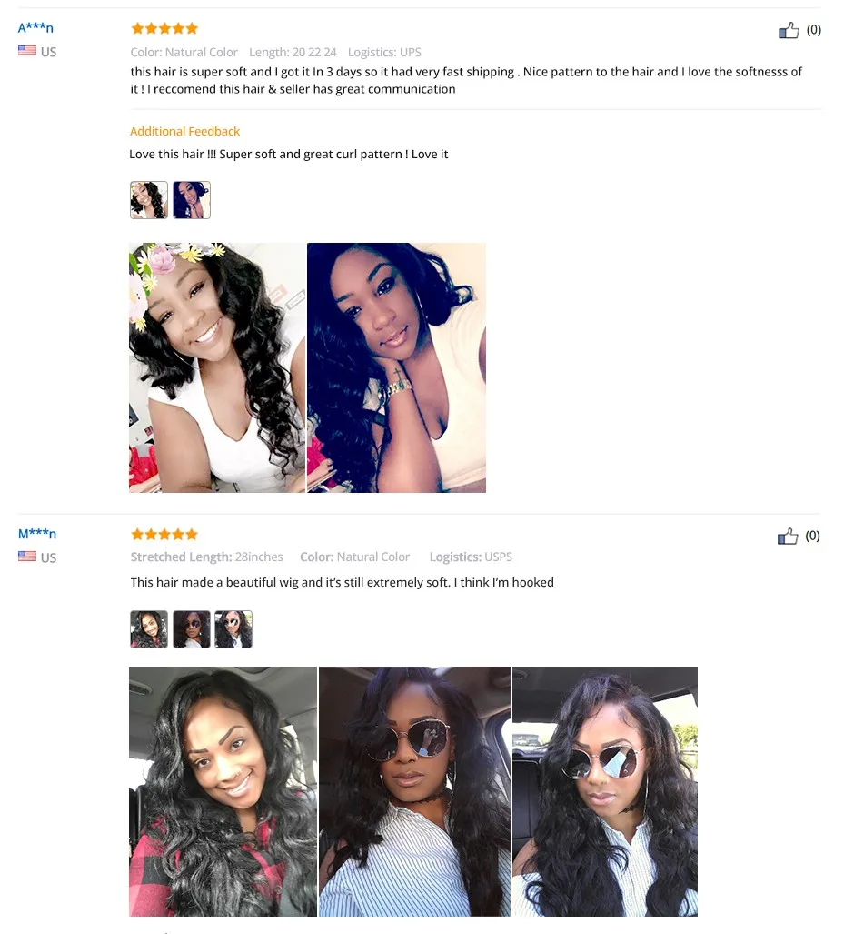Open first small thumbnail in A***n's review
This screenshot has height=934, width=854.
point(149,200)
